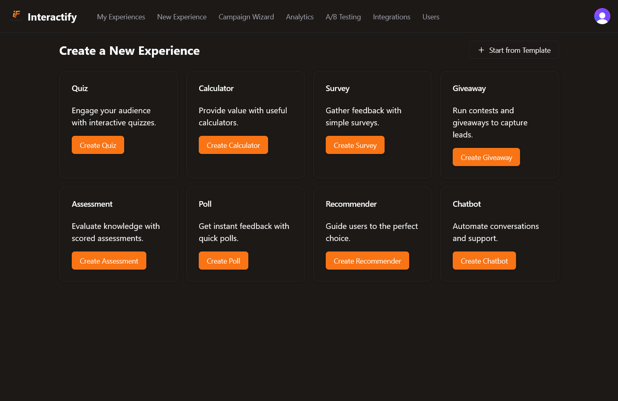
Task: Create an Assessment
Action: point(109,260)
